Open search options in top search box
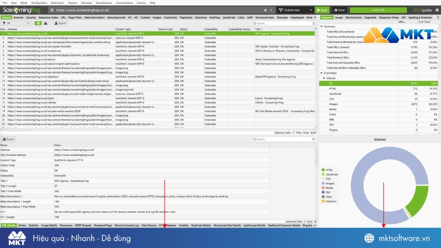This screenshot has height=248, width=441. [x=314, y=24]
